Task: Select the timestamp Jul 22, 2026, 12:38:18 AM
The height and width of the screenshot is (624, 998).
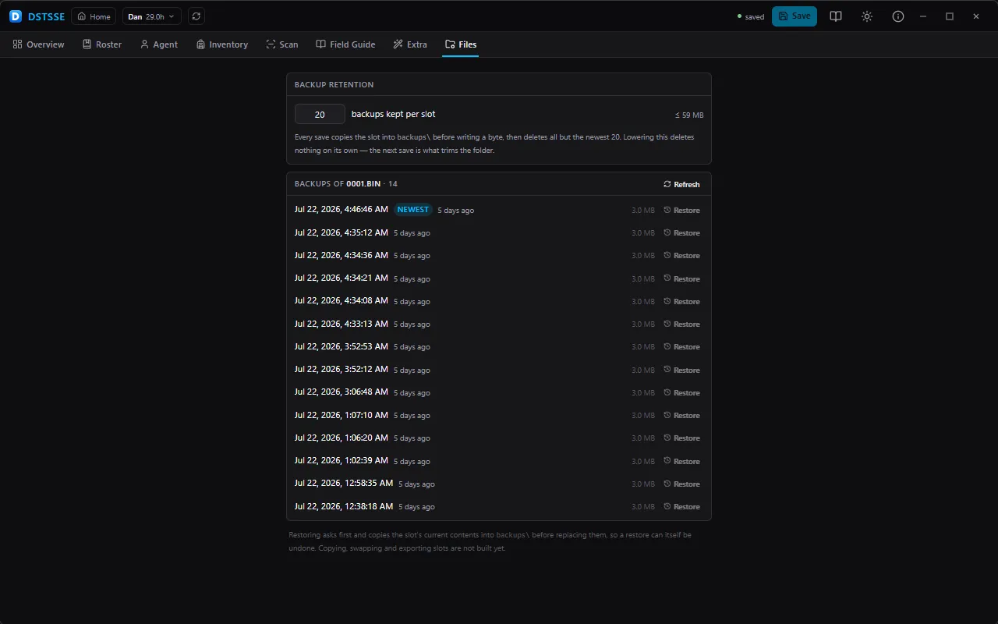Action: (344, 506)
